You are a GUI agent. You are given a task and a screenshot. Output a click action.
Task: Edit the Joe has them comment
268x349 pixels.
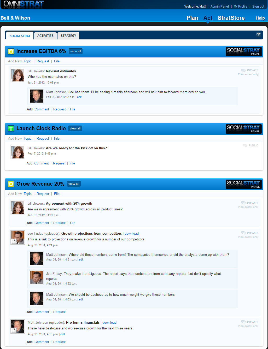pyautogui.click(x=79, y=97)
